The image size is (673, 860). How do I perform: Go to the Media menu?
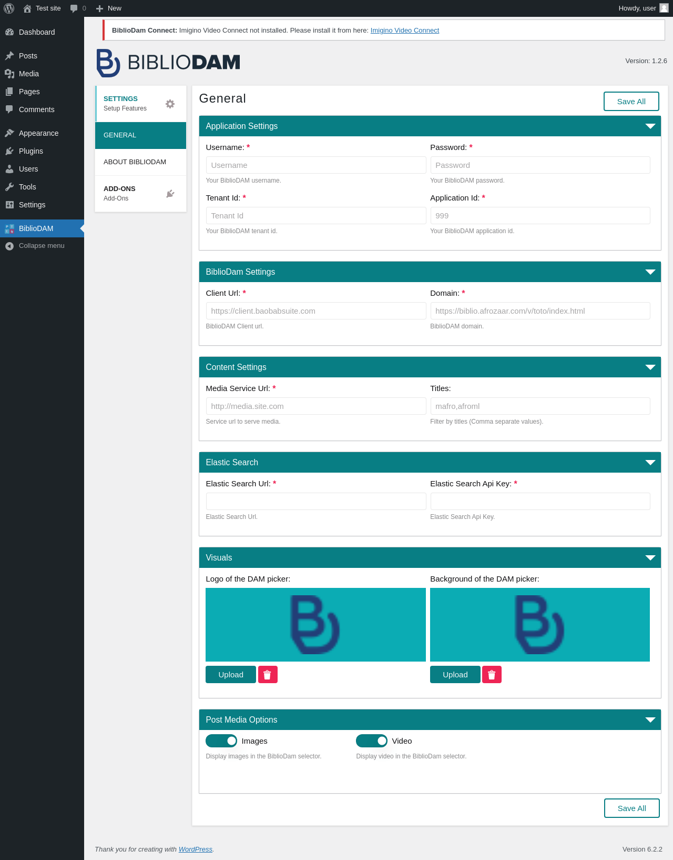point(42,74)
